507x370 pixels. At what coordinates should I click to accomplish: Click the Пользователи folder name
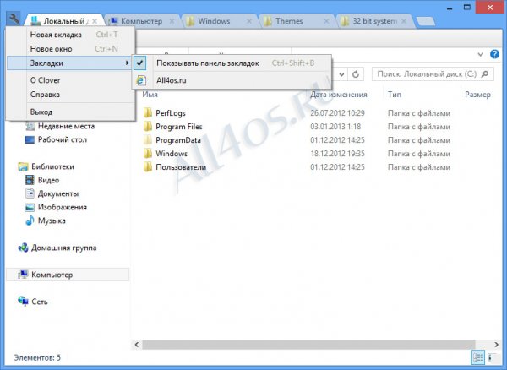tap(181, 167)
